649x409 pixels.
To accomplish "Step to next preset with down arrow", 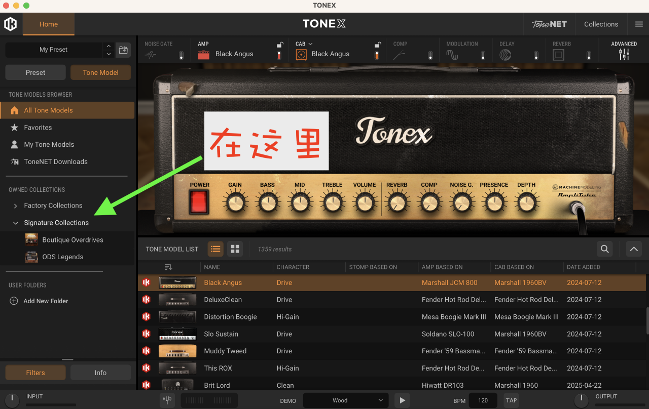I will click(108, 53).
